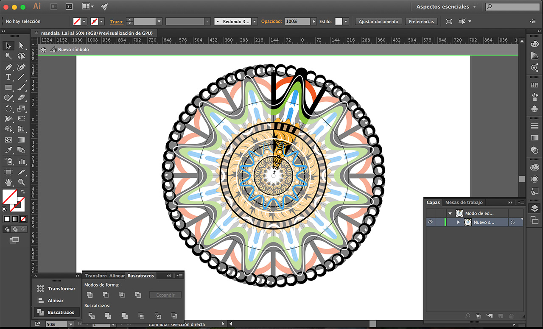Click the target circle of Nuevo s... layer
Viewport: 543px width, 329px height.
click(512, 222)
